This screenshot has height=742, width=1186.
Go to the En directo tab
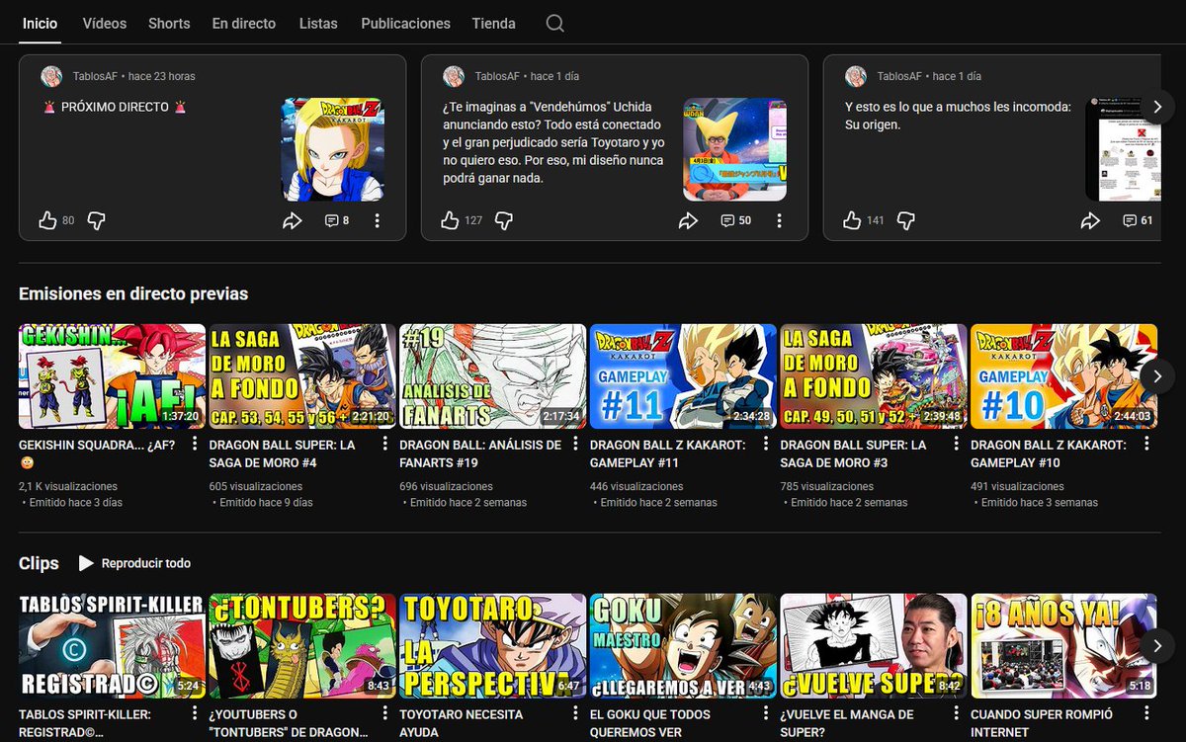pos(244,23)
